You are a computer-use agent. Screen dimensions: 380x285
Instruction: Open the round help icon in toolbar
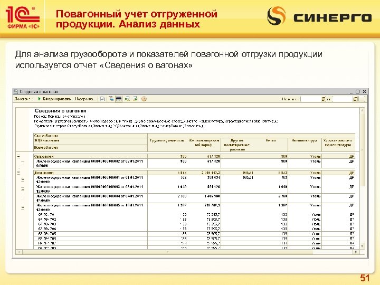tap(144, 99)
